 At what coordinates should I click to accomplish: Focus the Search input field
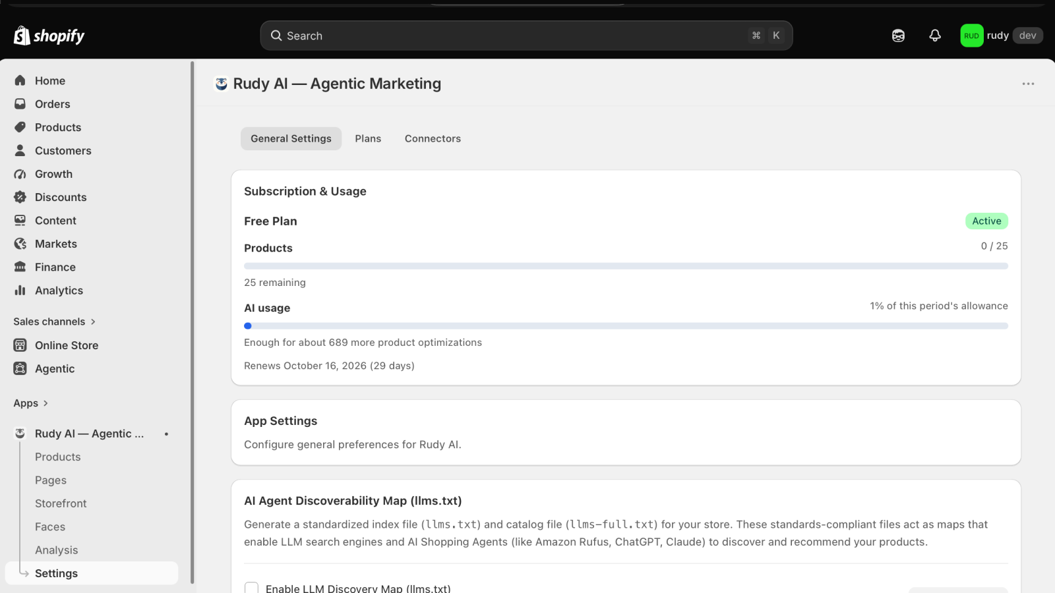coord(526,36)
